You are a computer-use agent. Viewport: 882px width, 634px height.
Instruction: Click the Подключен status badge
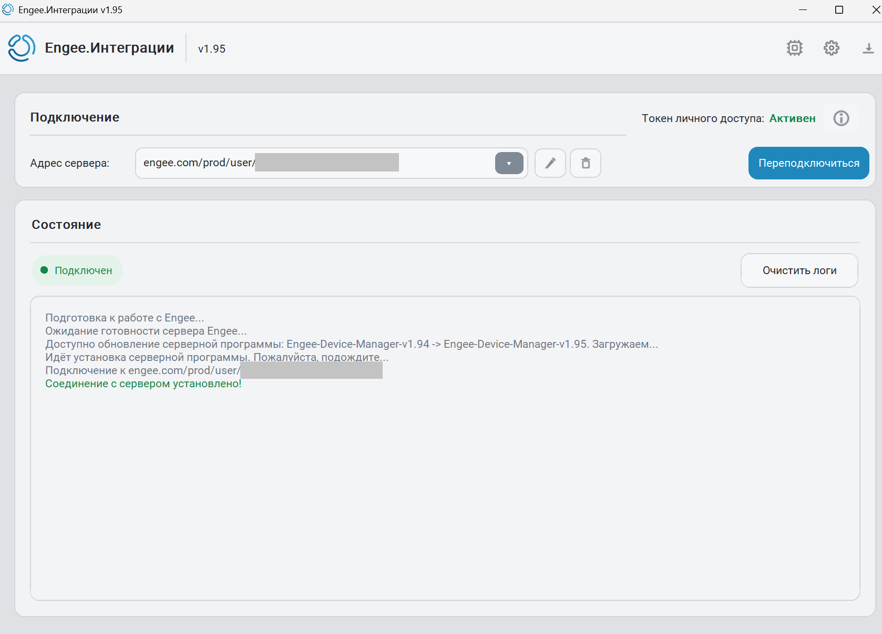pos(77,270)
